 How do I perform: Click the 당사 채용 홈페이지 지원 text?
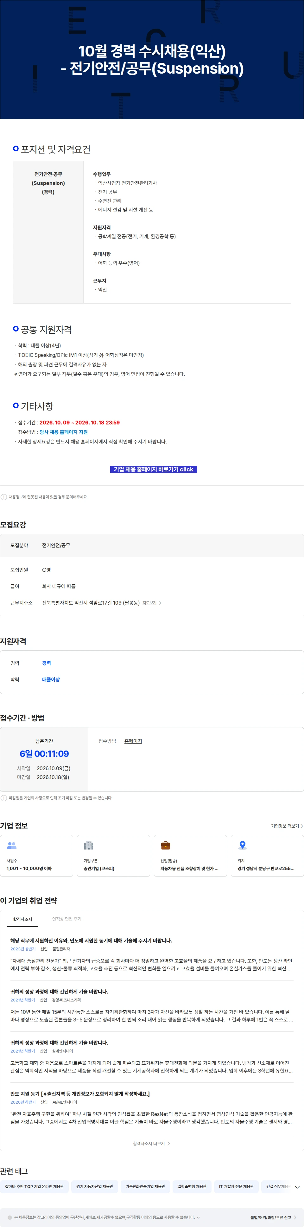point(63,432)
